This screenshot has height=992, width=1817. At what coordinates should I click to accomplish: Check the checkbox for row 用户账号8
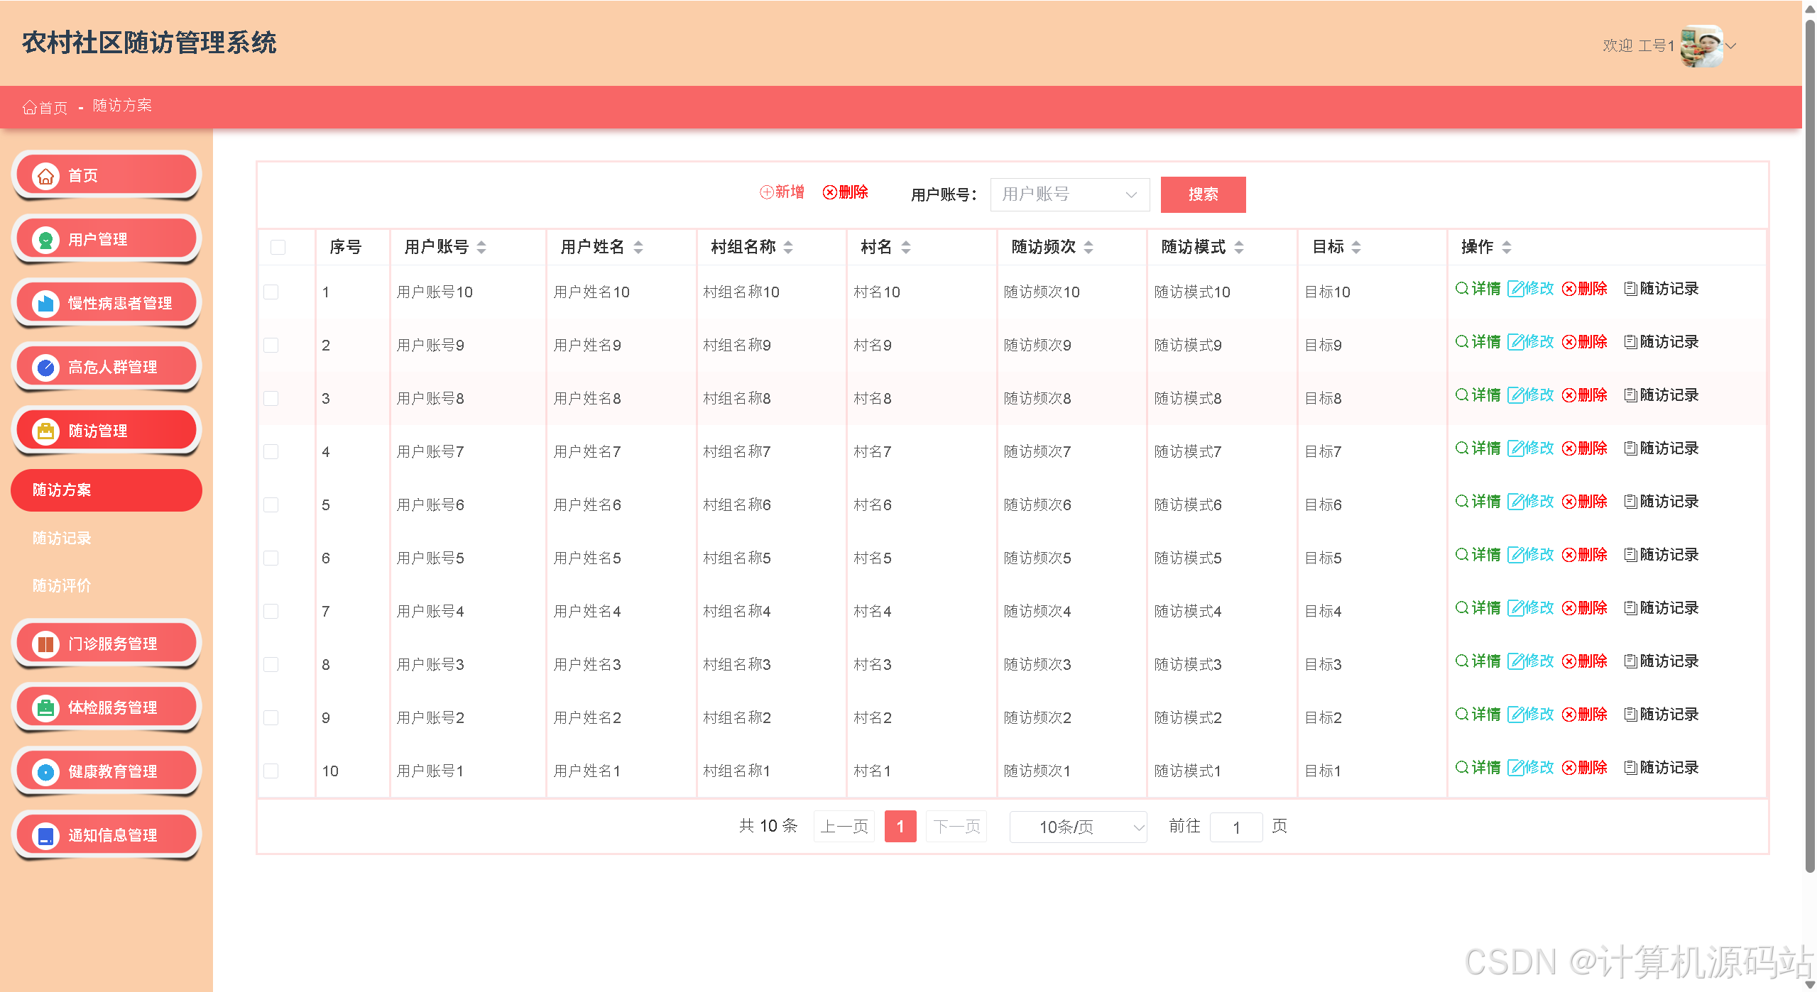pos(271,398)
